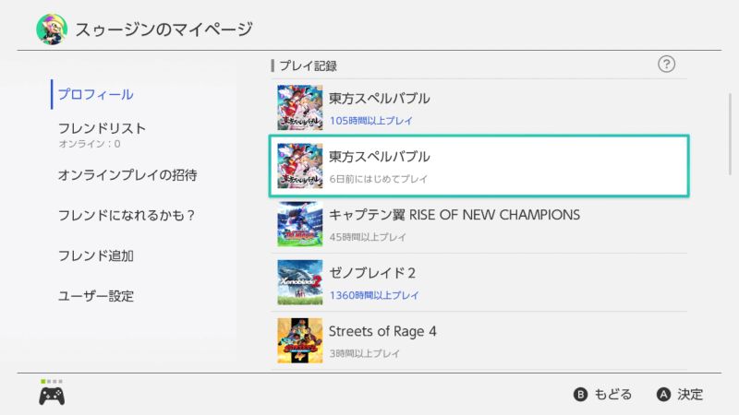Select highlighted 東方スペルバブル first-played entry

click(478, 166)
